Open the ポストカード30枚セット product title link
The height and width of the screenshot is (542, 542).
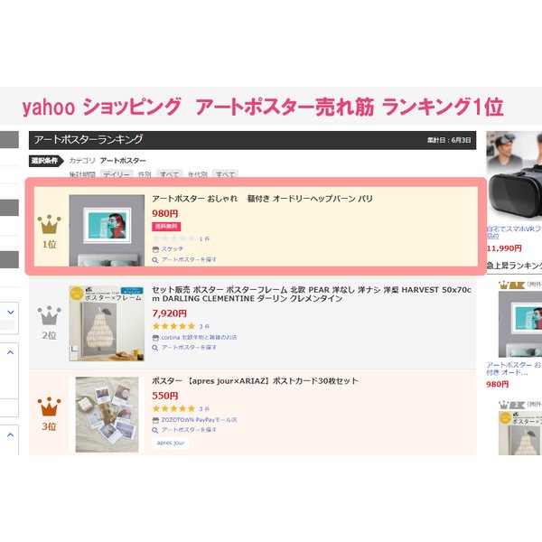[255, 381]
